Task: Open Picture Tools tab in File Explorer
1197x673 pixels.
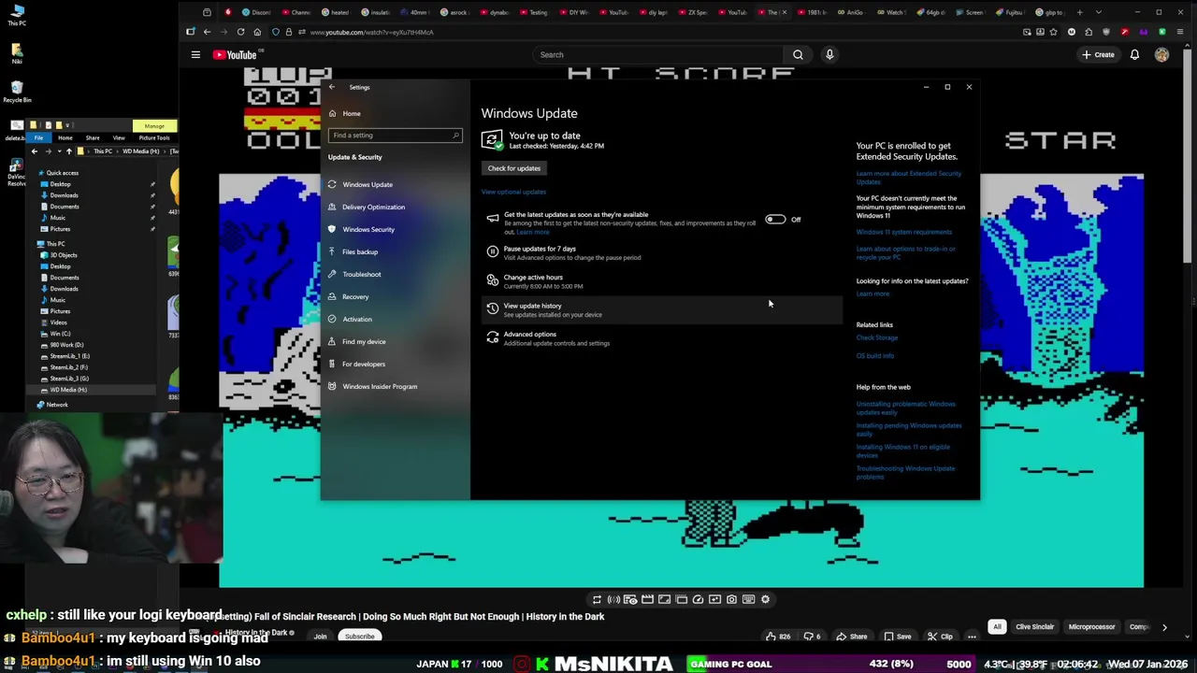Action: point(154,137)
